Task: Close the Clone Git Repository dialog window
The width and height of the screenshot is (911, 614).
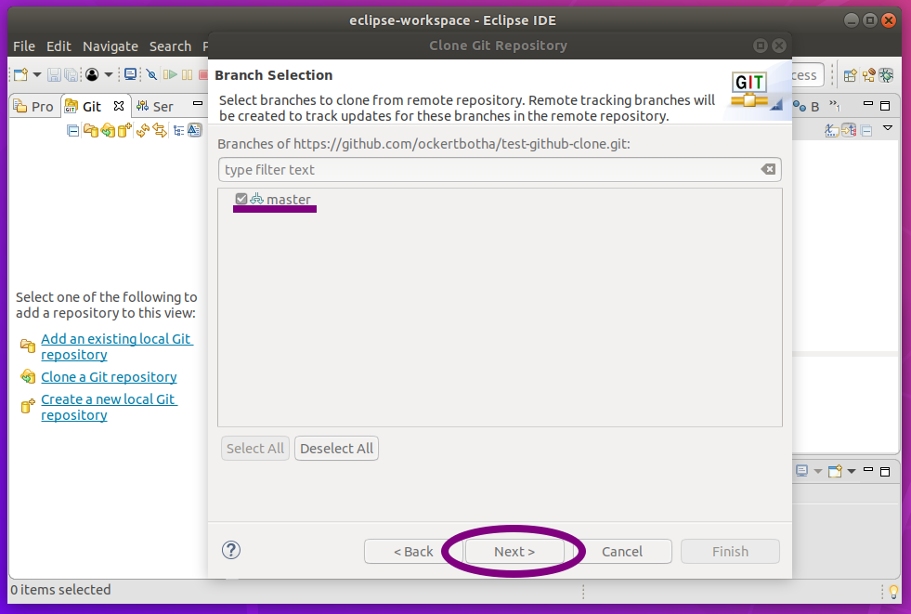Action: [779, 46]
